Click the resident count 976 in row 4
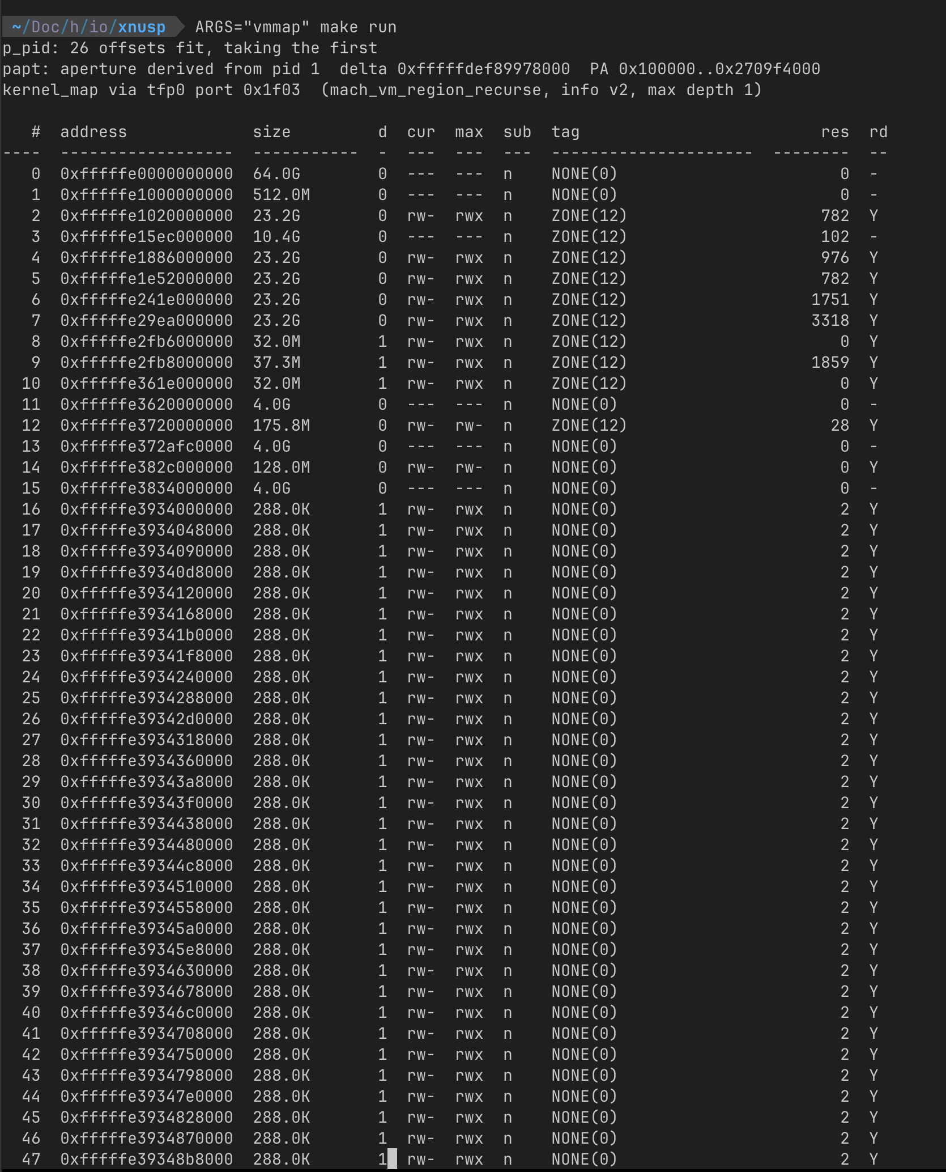 835,257
